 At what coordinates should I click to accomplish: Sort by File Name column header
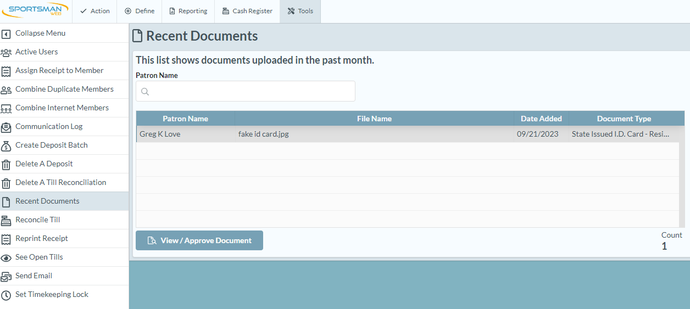coord(374,119)
